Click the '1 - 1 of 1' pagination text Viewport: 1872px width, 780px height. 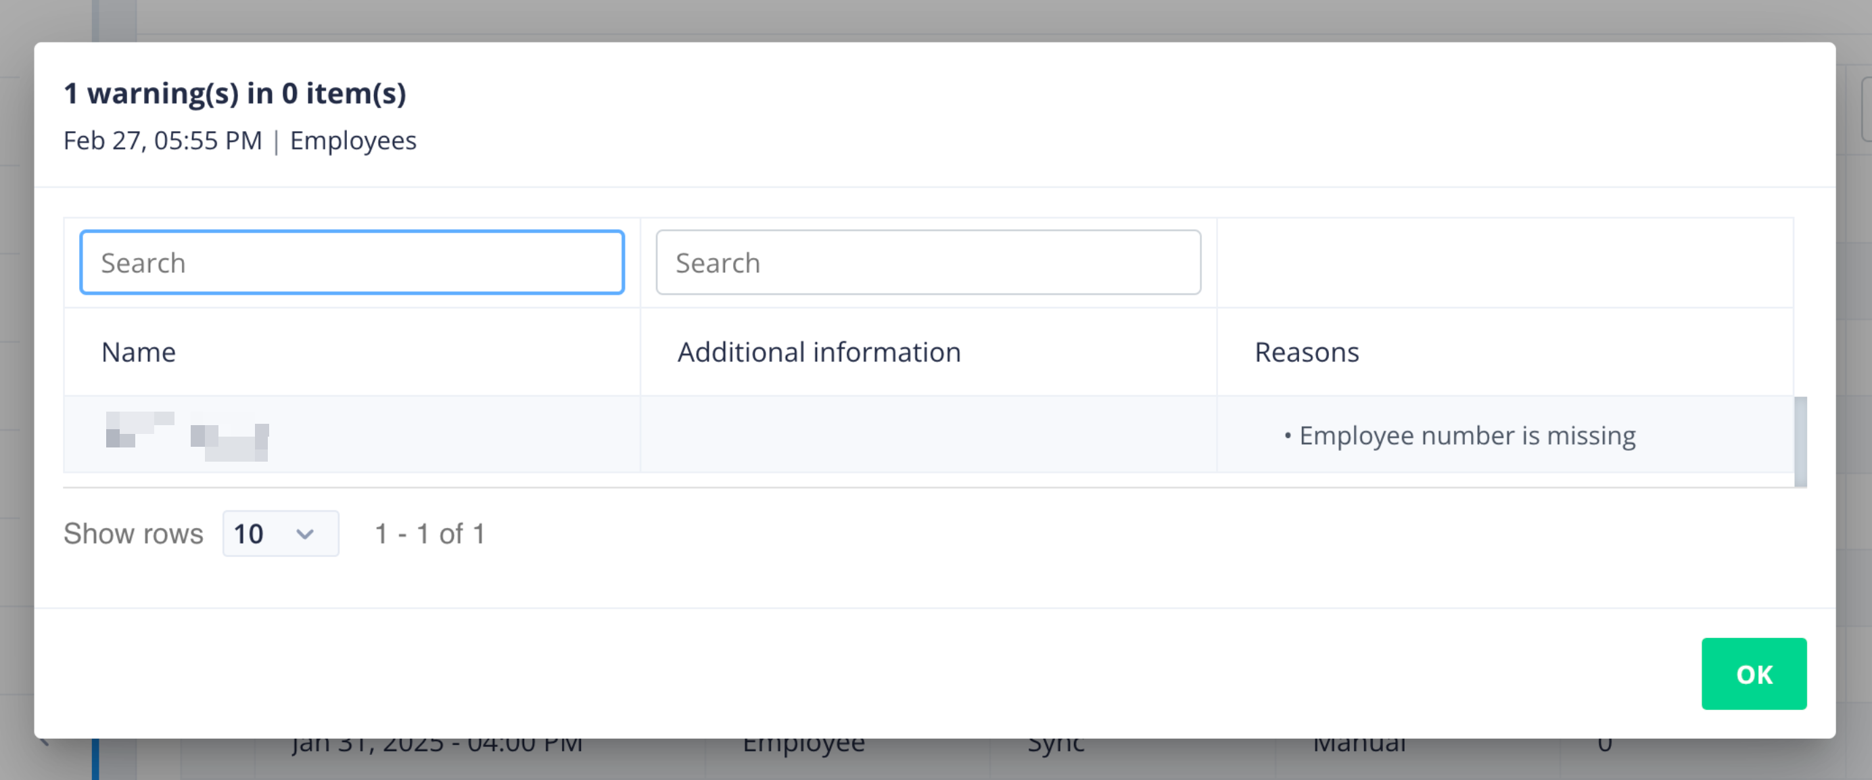click(x=429, y=534)
